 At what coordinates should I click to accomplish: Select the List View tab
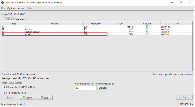pyautogui.click(x=8, y=19)
